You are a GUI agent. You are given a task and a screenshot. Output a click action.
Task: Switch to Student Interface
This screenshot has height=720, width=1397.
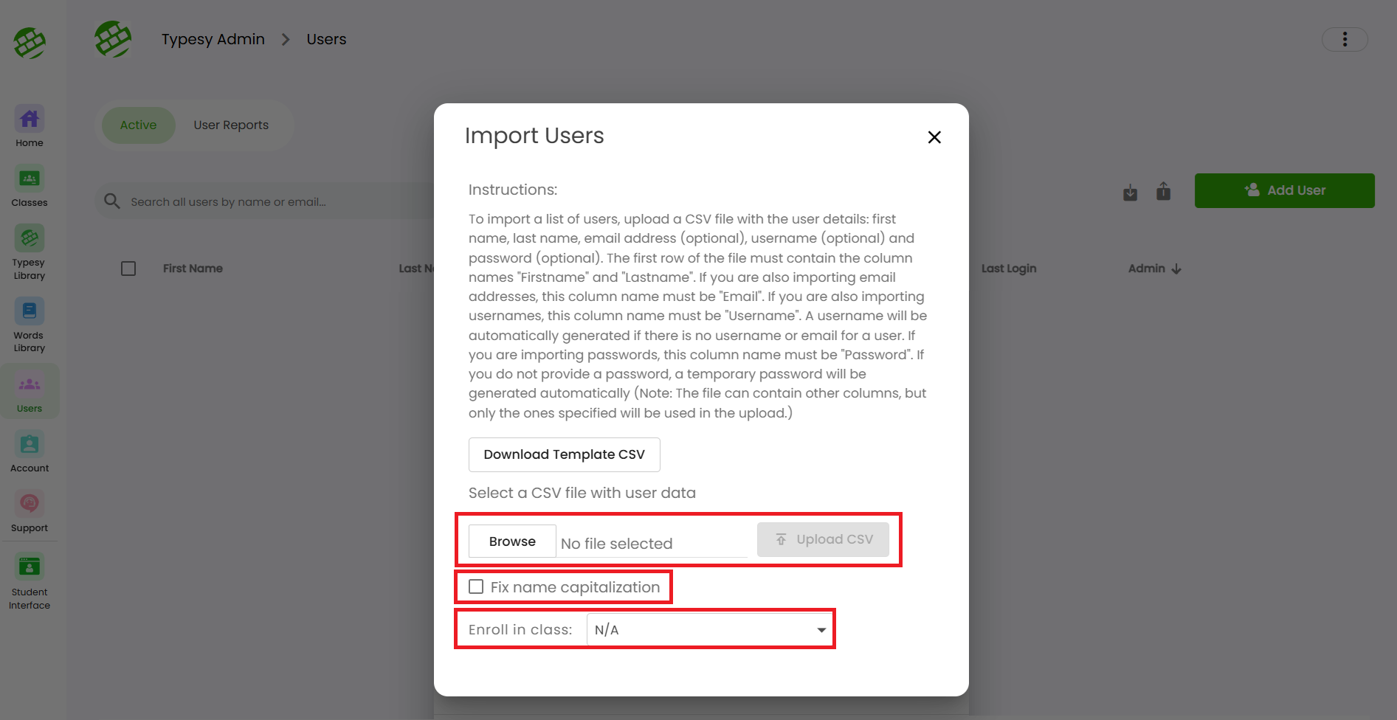(x=30, y=568)
